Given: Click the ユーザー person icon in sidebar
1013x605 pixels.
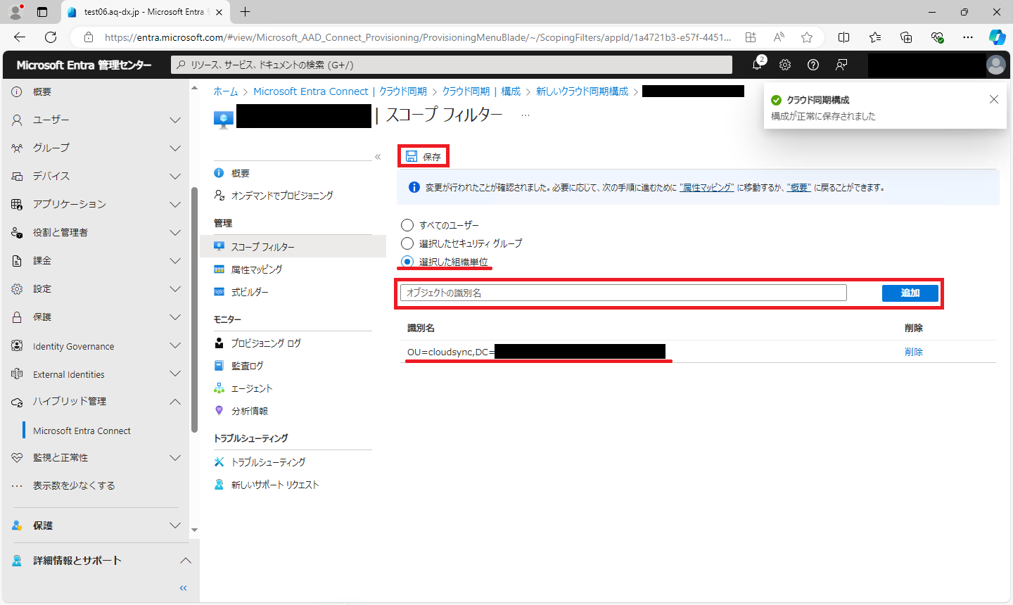Looking at the screenshot, I should [17, 120].
